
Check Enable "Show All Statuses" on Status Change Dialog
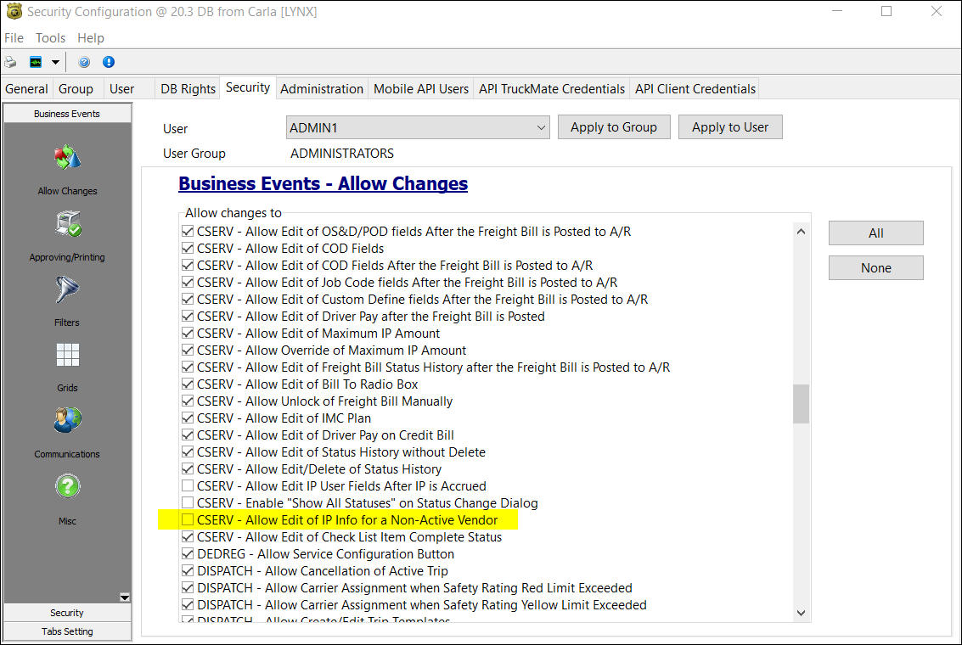pyautogui.click(x=188, y=502)
